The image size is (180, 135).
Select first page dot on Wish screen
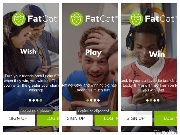coord(30,100)
